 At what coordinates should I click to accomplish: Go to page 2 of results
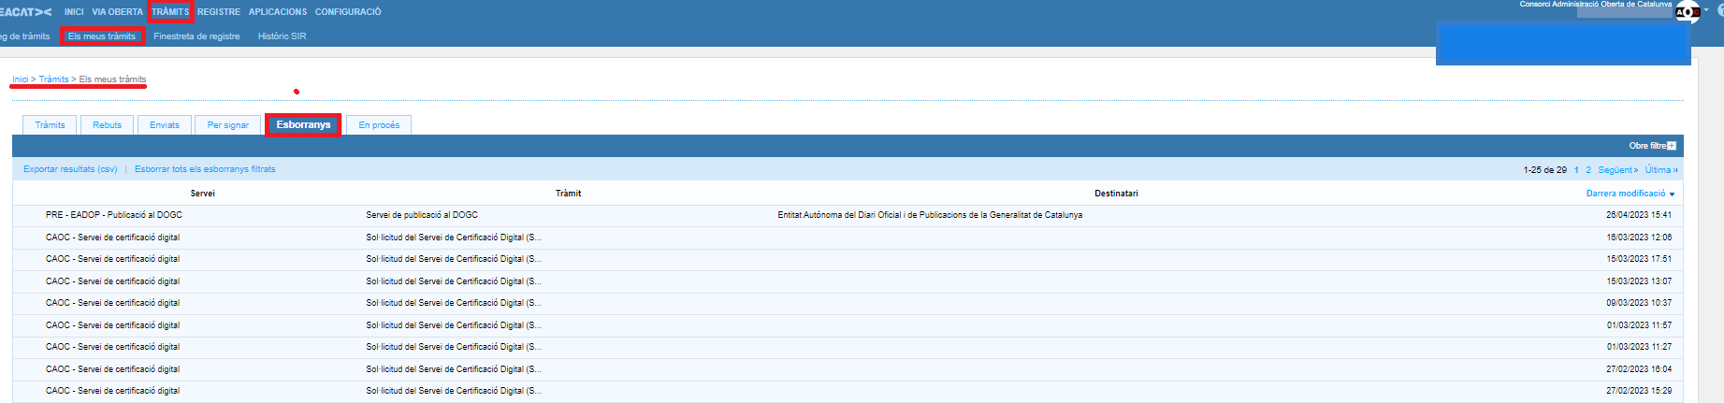[1588, 170]
